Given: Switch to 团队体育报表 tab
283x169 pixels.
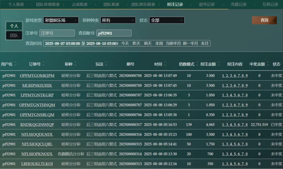Looking at the screenshot, I should pyautogui.click(x=48, y=4).
